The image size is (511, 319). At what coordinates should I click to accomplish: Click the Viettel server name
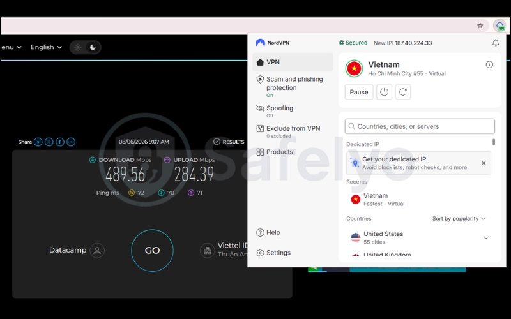click(233, 246)
